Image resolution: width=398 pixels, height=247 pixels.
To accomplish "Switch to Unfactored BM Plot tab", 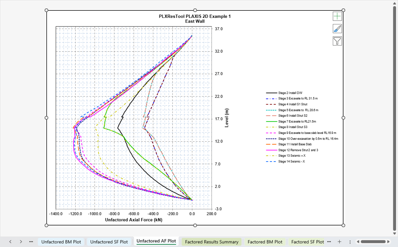I will 61,242.
